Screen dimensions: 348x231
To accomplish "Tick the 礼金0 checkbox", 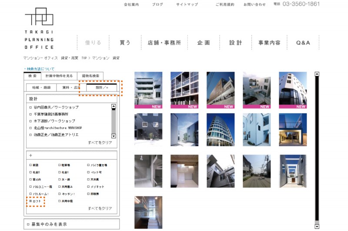I will tap(30, 172).
